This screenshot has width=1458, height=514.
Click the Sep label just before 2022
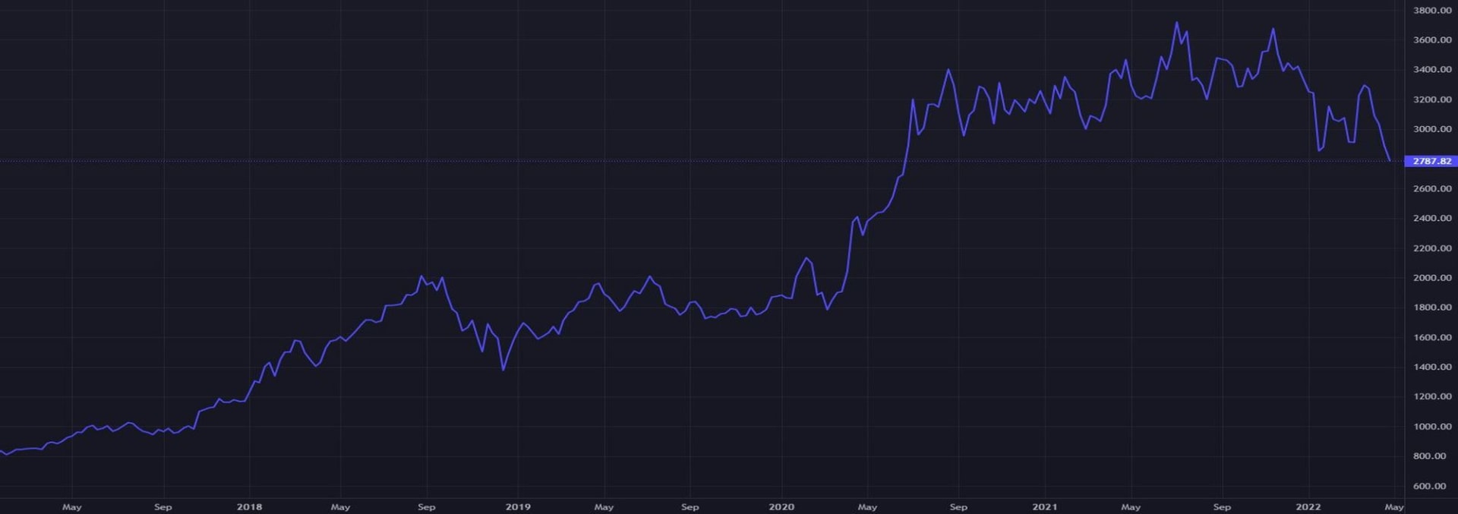point(1222,506)
